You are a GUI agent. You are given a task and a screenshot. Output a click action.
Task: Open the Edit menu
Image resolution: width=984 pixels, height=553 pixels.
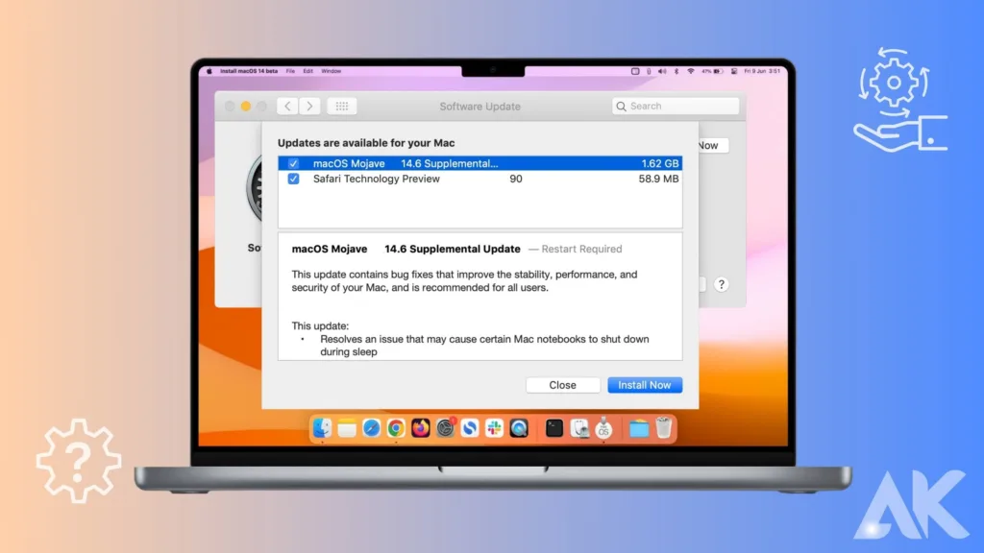[x=308, y=71]
